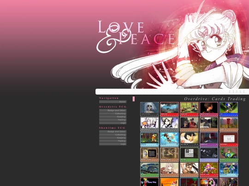Select the beige card with white-haired character

coord(169,170)
